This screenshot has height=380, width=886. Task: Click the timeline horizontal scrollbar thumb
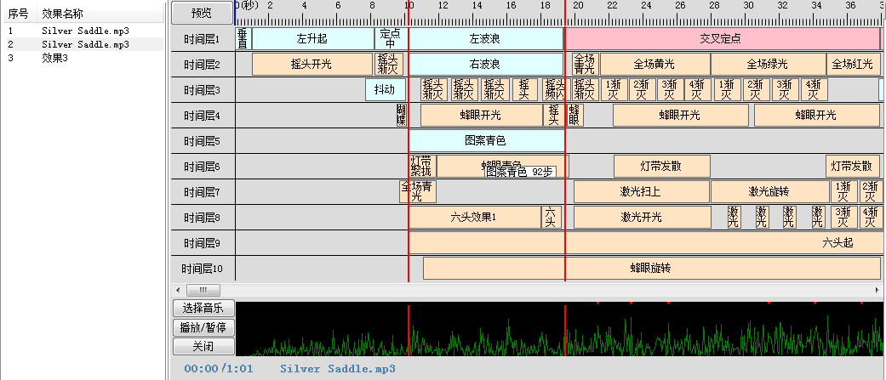(203, 290)
